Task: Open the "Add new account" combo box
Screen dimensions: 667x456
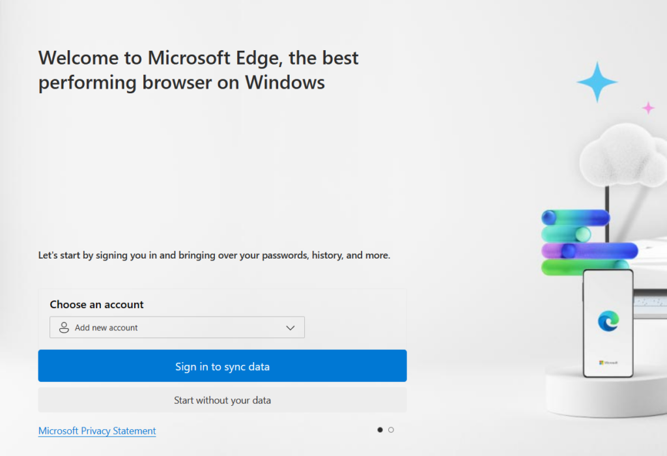Action: [x=177, y=328]
